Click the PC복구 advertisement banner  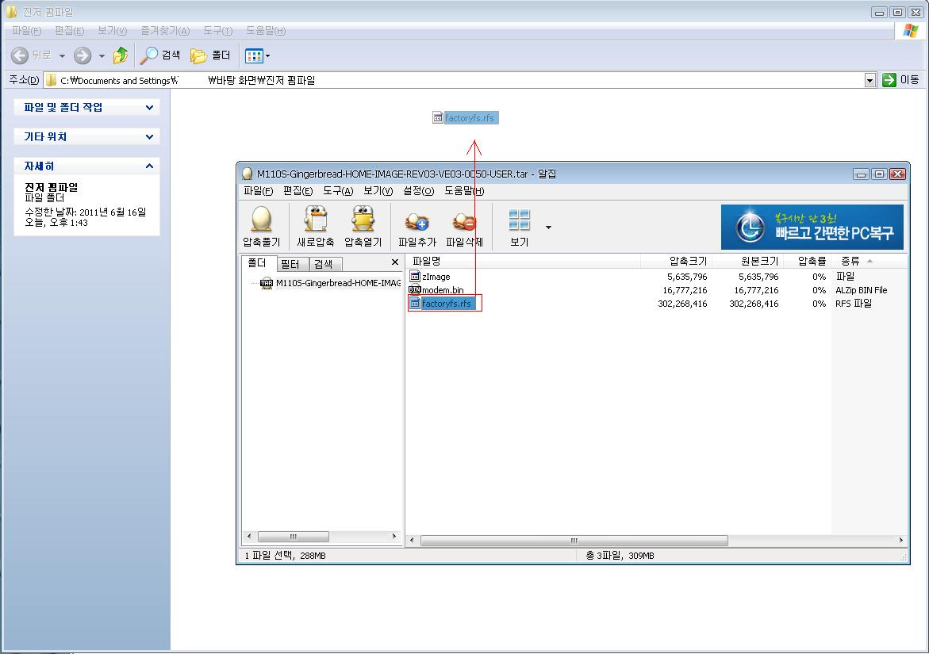[x=812, y=227]
